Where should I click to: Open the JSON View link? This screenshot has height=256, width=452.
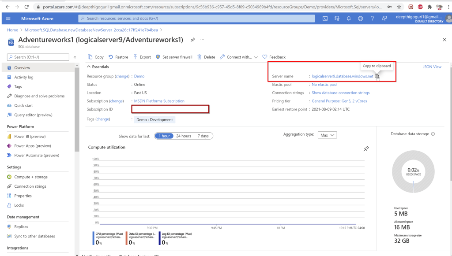pyautogui.click(x=432, y=67)
